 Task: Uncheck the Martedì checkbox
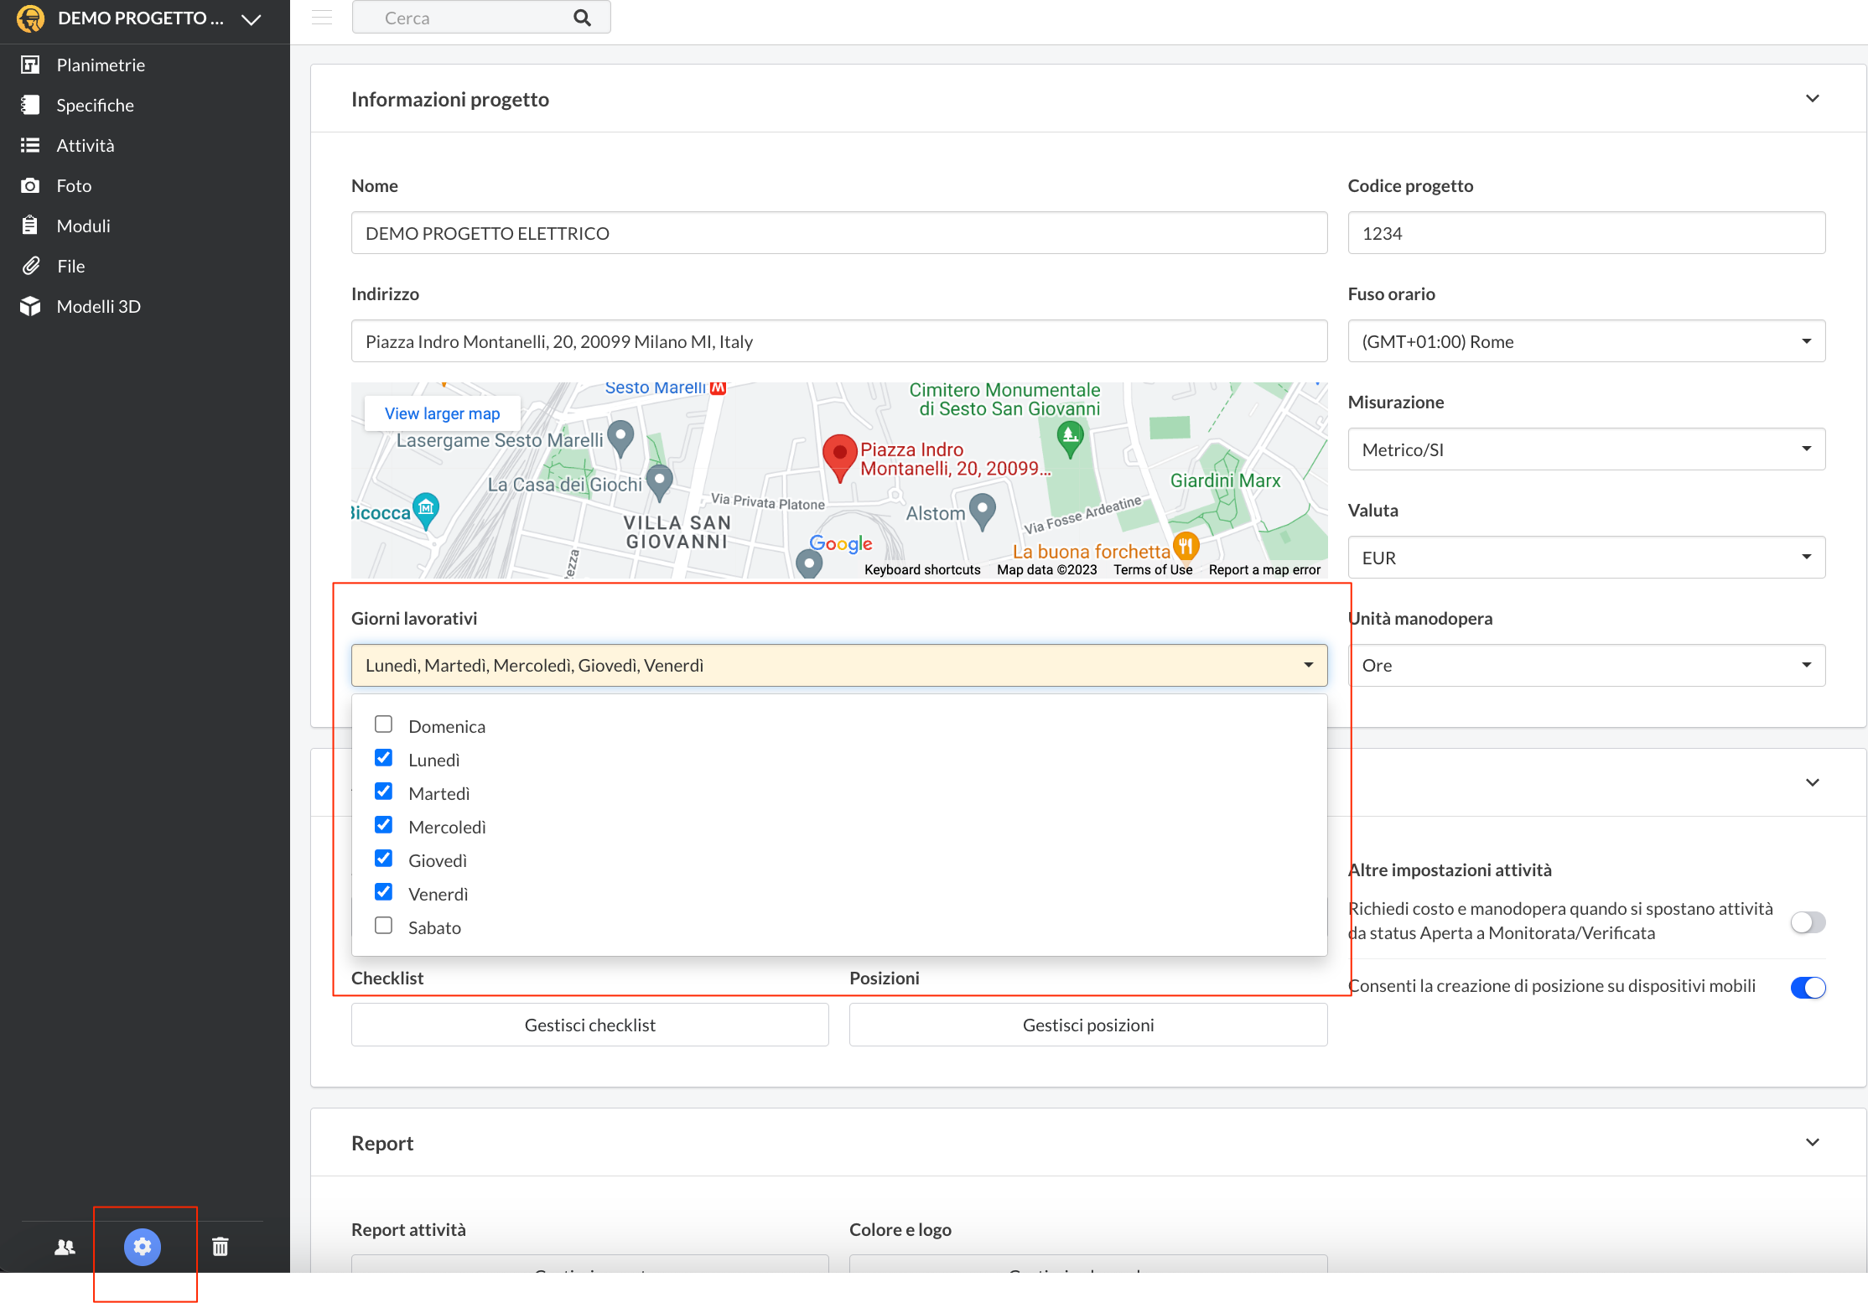coord(383,792)
